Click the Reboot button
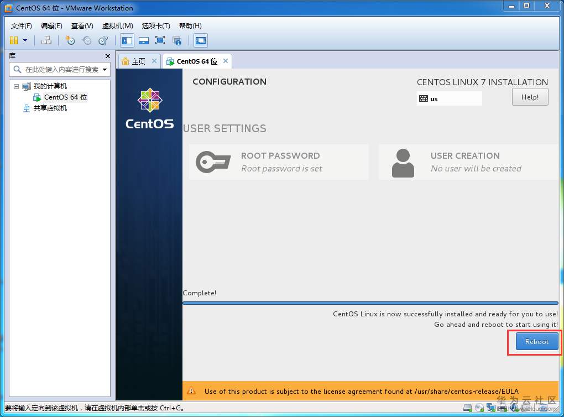 tap(537, 341)
